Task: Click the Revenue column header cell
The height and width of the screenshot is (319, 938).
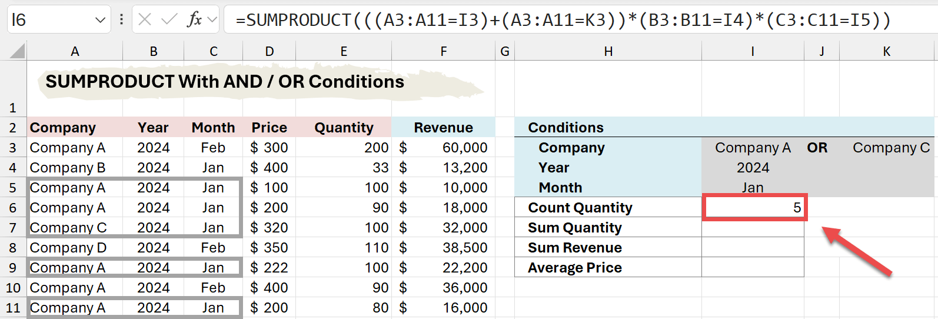Action: [x=443, y=128]
